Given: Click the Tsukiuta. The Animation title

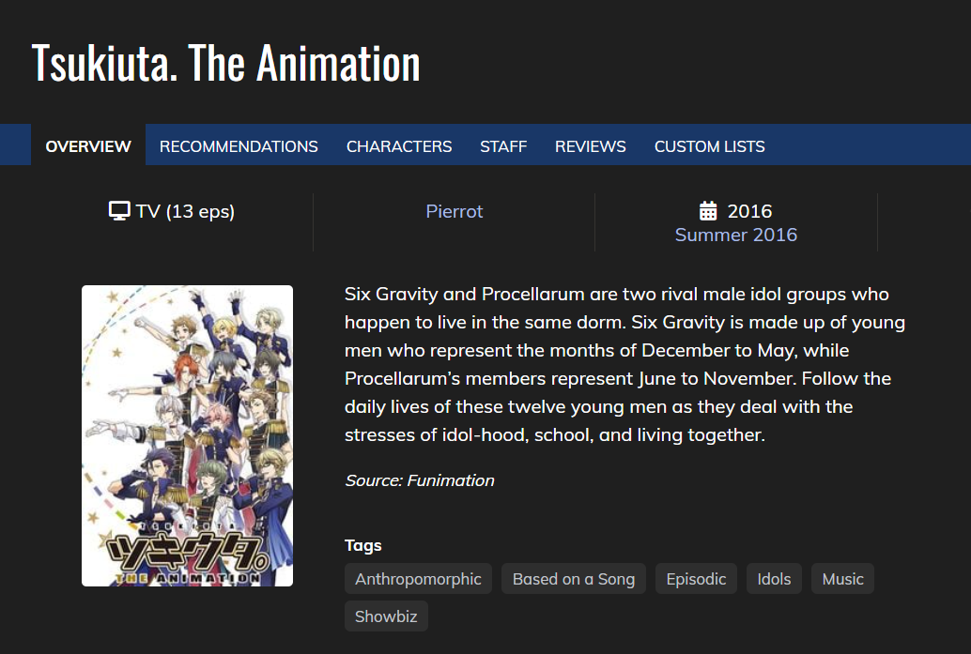Looking at the screenshot, I should (225, 63).
